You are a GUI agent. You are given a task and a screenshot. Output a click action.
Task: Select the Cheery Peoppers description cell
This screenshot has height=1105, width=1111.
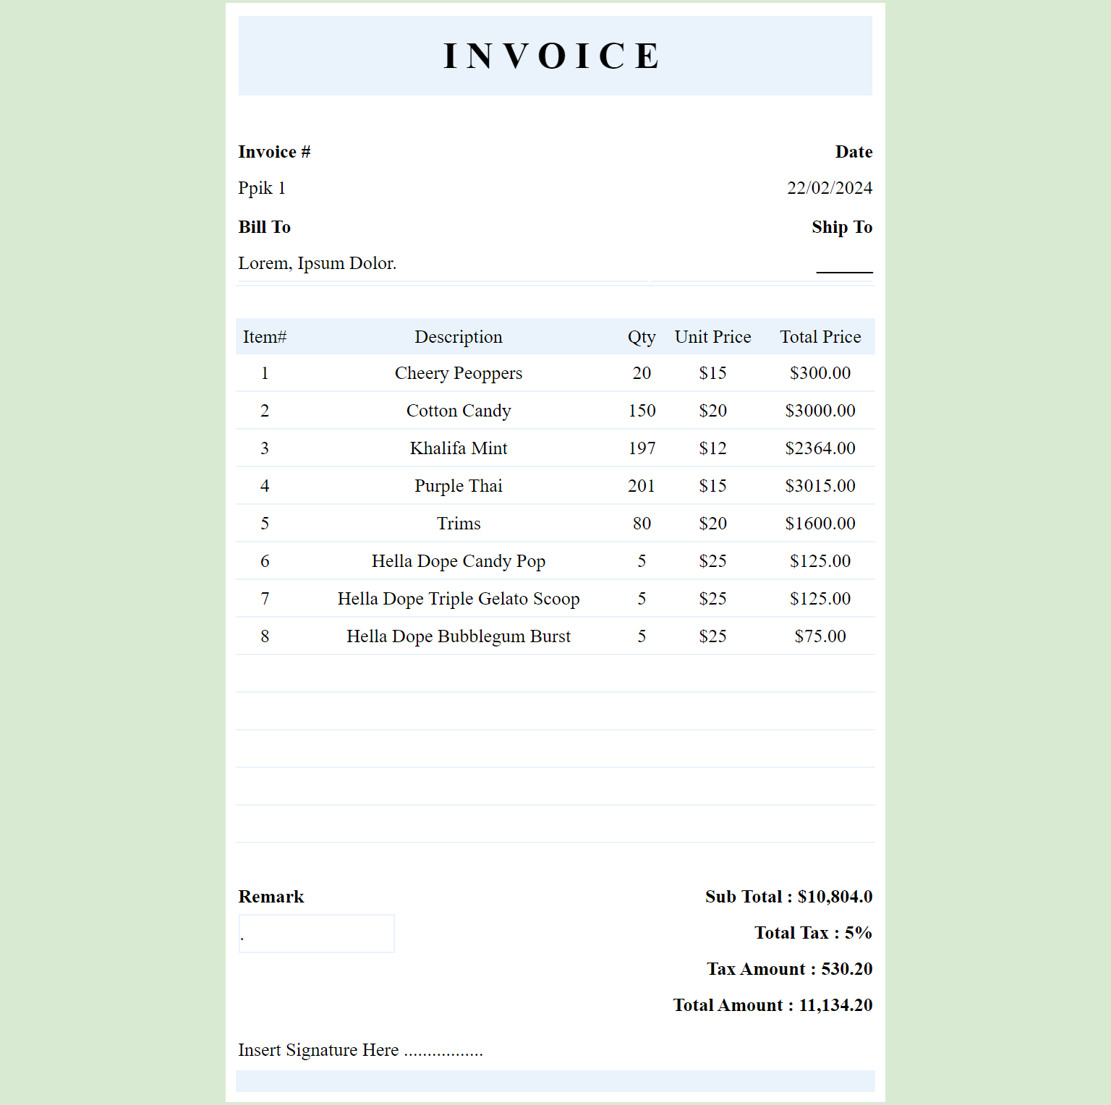click(x=458, y=373)
